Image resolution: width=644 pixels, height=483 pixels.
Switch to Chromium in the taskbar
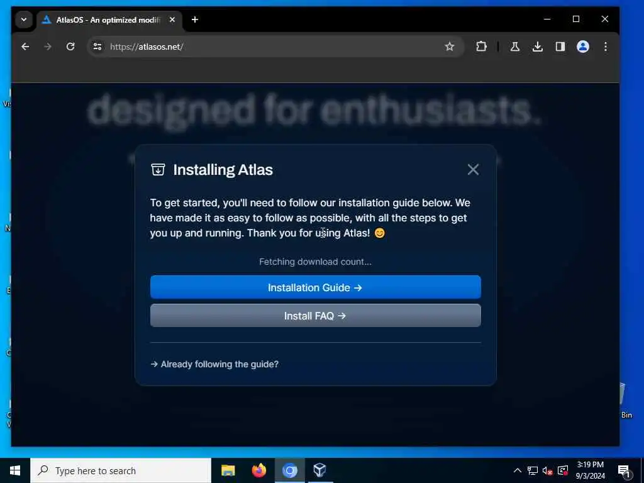(289, 470)
